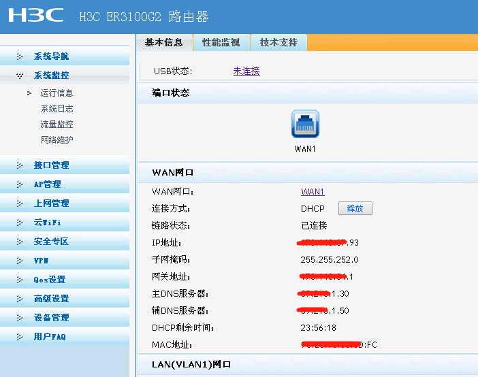Click the arrow marker beside 运行信息
Image resolution: width=478 pixels, height=377 pixels.
coord(29,93)
